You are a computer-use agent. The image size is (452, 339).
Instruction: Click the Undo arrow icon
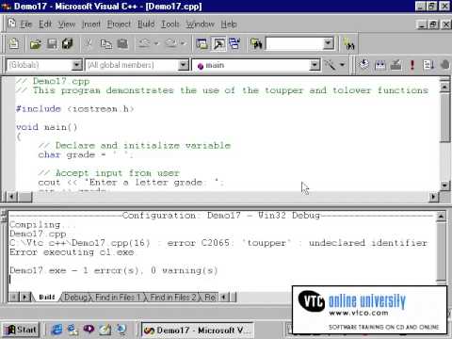(144, 43)
